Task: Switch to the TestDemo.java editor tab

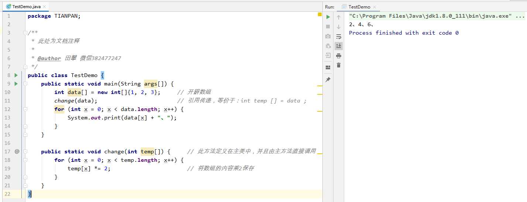Action: click(27, 7)
